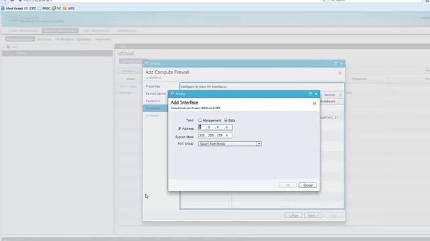Viewport: 430px width, 241px height.
Task: Select the Management interface type radio button
Action: coord(200,120)
